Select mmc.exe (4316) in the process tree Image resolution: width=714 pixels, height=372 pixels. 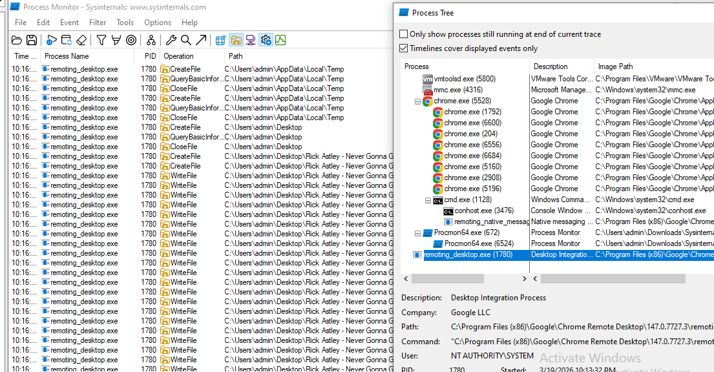[457, 90]
